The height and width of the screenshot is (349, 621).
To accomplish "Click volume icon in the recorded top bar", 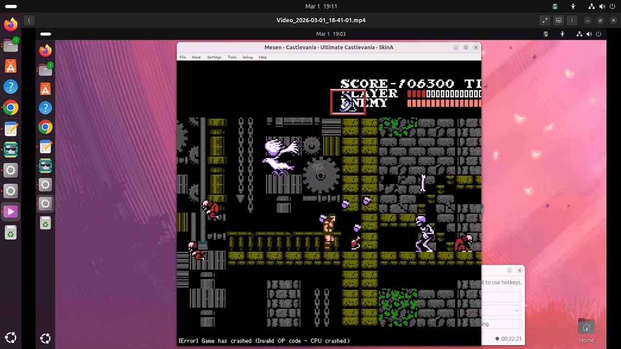I will tap(589, 34).
